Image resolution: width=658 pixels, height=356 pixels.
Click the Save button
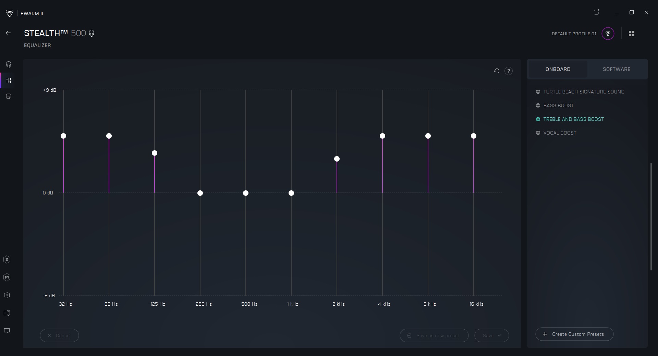[x=492, y=335]
